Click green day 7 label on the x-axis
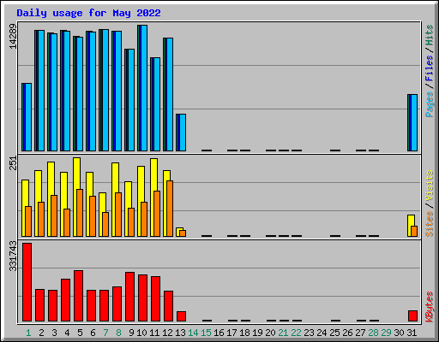Viewport: 439px width, 342px height. tap(105, 333)
